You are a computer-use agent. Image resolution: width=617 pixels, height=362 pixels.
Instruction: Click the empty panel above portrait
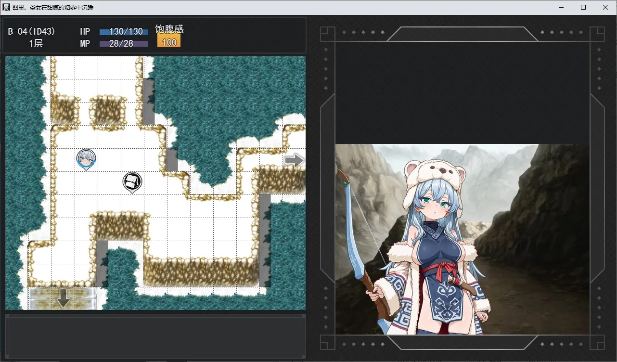[462, 92]
